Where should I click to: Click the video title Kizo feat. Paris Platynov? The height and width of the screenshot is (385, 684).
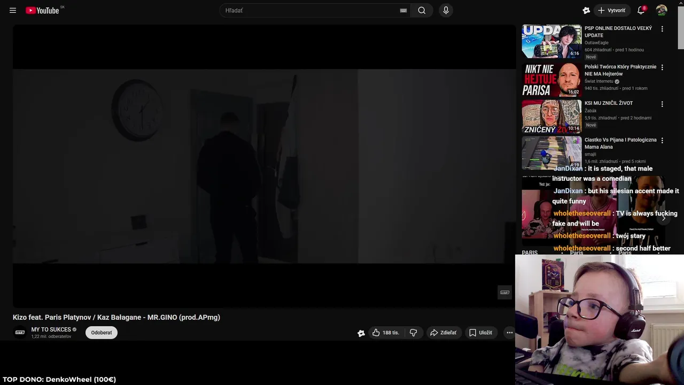pyautogui.click(x=116, y=318)
